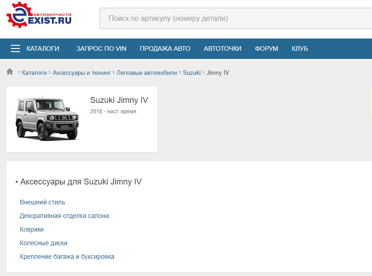Open the hamburger catalog menu icon
The image size is (372, 276).
(15, 48)
